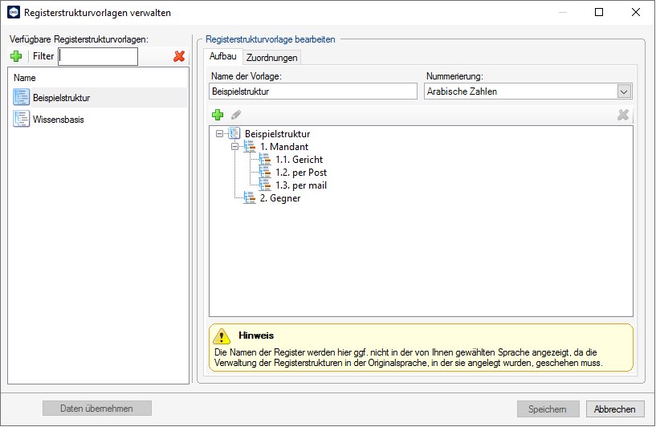Viewport: 656px width, 427px height.
Task: Click the Daten übernehmen button
Action: (x=97, y=409)
